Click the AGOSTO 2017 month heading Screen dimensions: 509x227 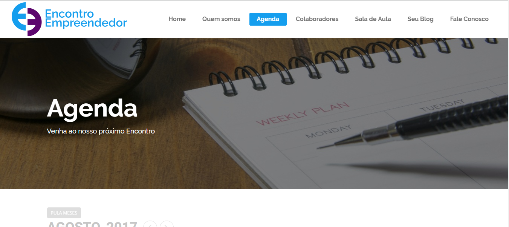[x=92, y=224]
